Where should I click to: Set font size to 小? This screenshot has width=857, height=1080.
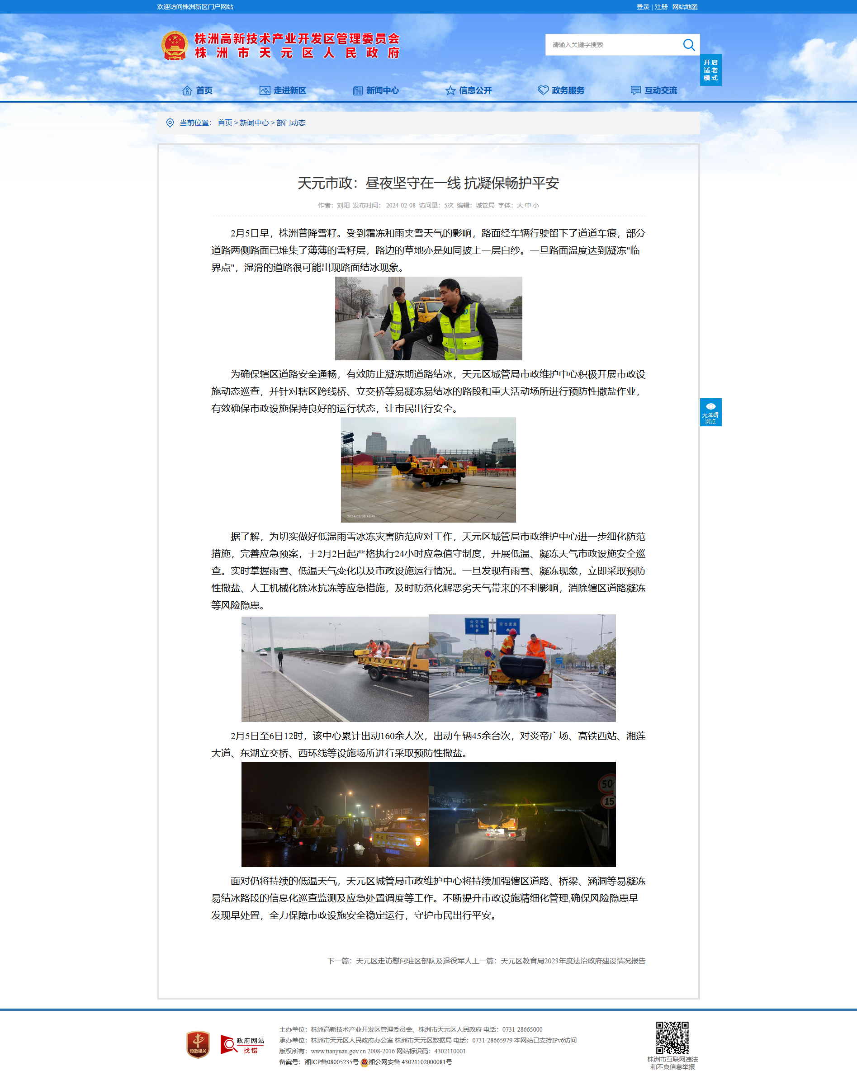click(x=536, y=205)
